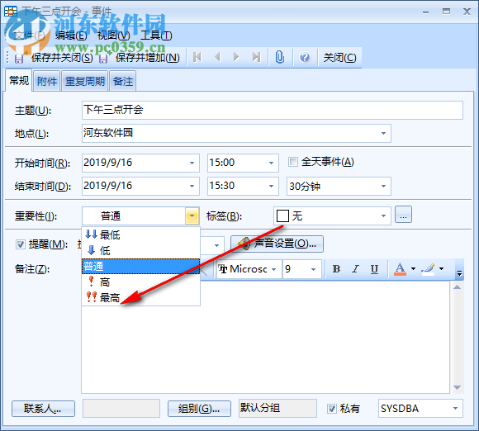Image resolution: width=479 pixels, height=431 pixels.
Task: Open the end time 15:30 dropdown
Action: click(x=271, y=186)
